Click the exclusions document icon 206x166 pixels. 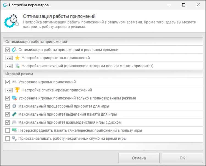(17, 66)
